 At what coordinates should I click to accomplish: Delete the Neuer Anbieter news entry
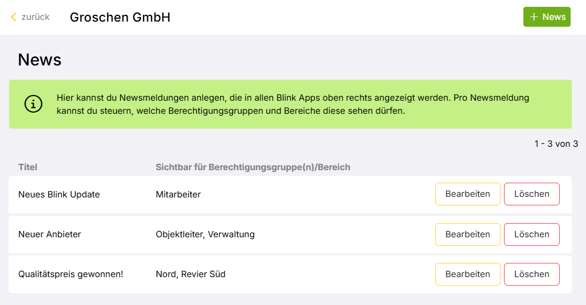click(531, 234)
